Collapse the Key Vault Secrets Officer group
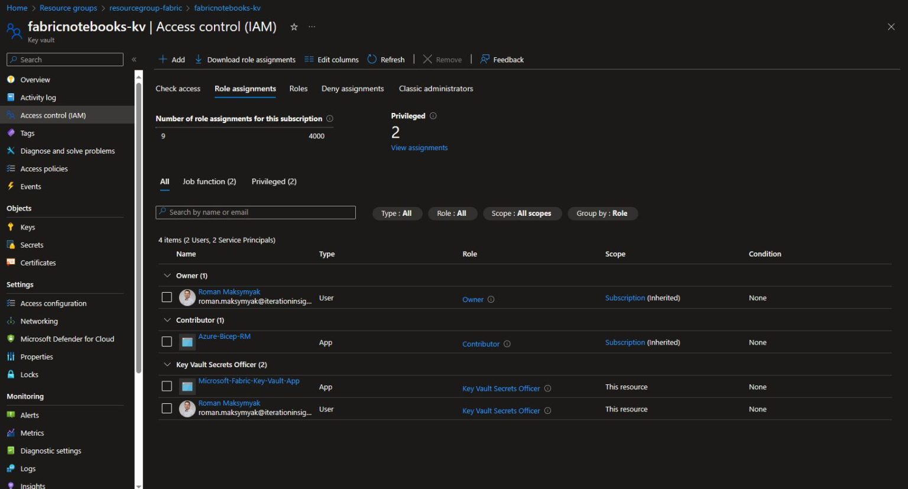This screenshot has width=908, height=489. click(167, 364)
